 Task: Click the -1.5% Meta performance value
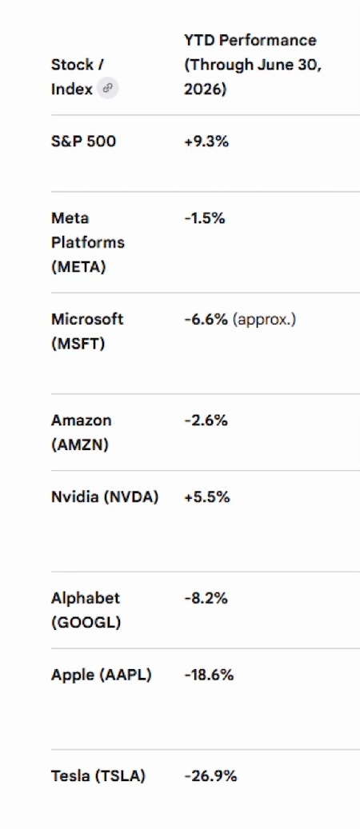pyautogui.click(x=204, y=218)
